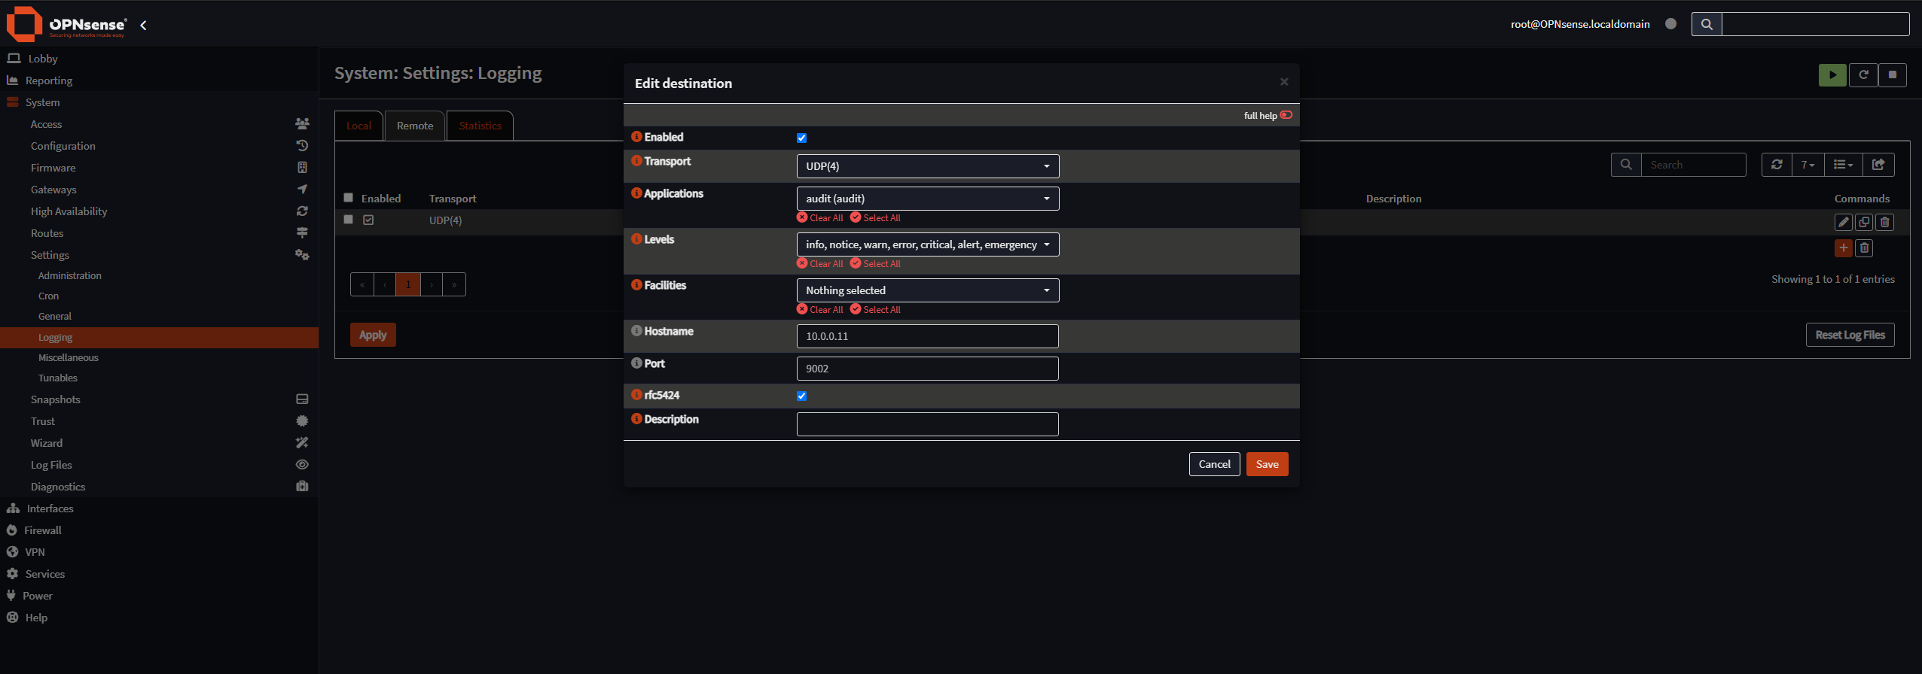
Task: Click the red add destination plus icon
Action: pos(1843,247)
